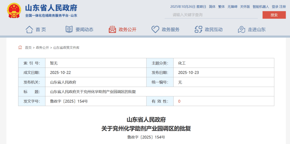Click the house icon beside 首页
This screenshot has width=290, height=144.
[x=29, y=29]
